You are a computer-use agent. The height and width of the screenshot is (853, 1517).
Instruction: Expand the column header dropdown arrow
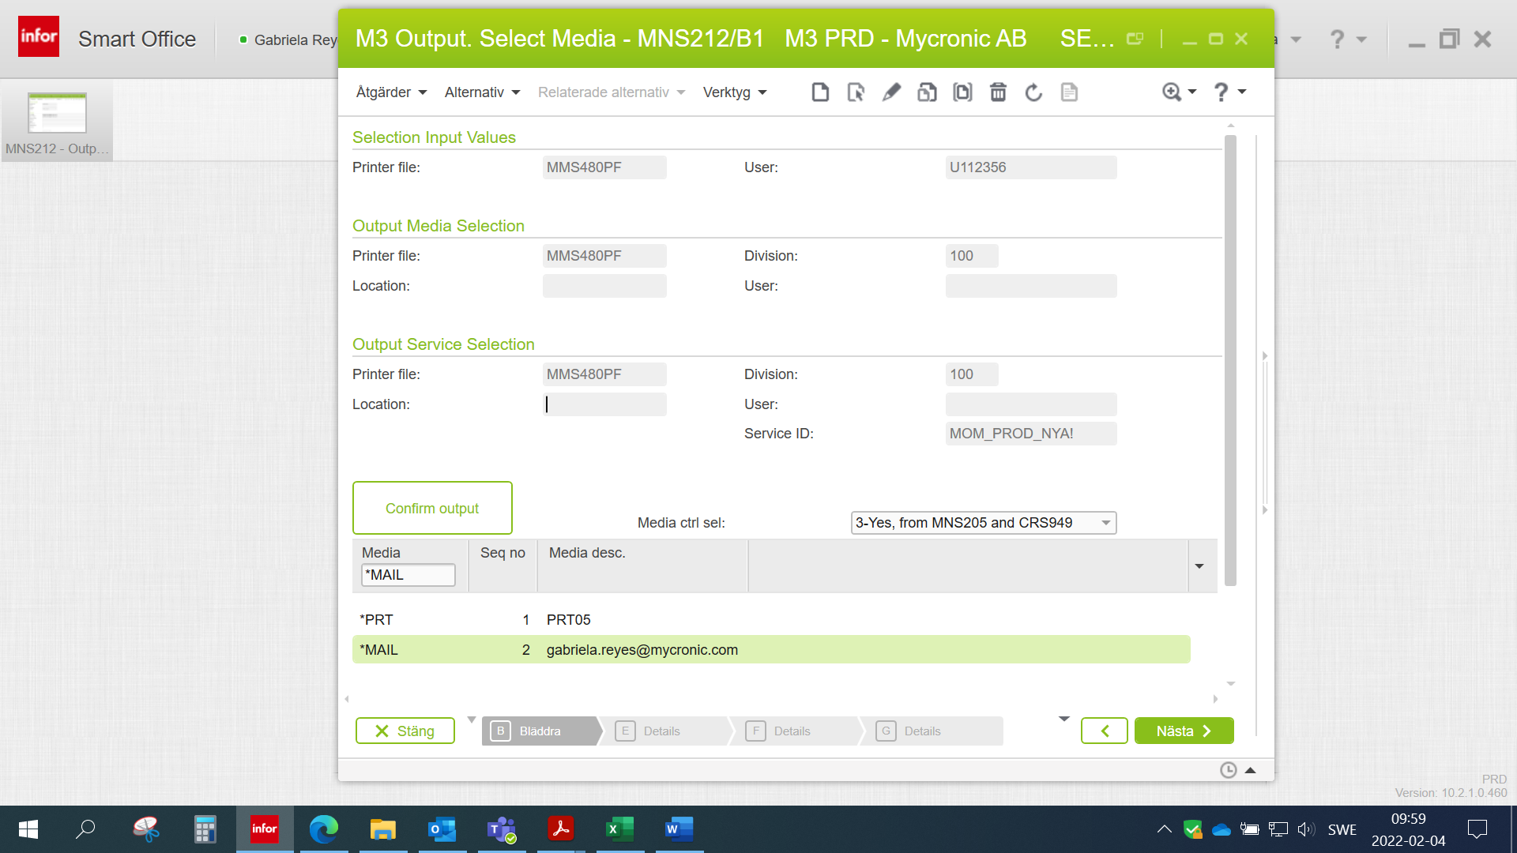coord(1199,566)
